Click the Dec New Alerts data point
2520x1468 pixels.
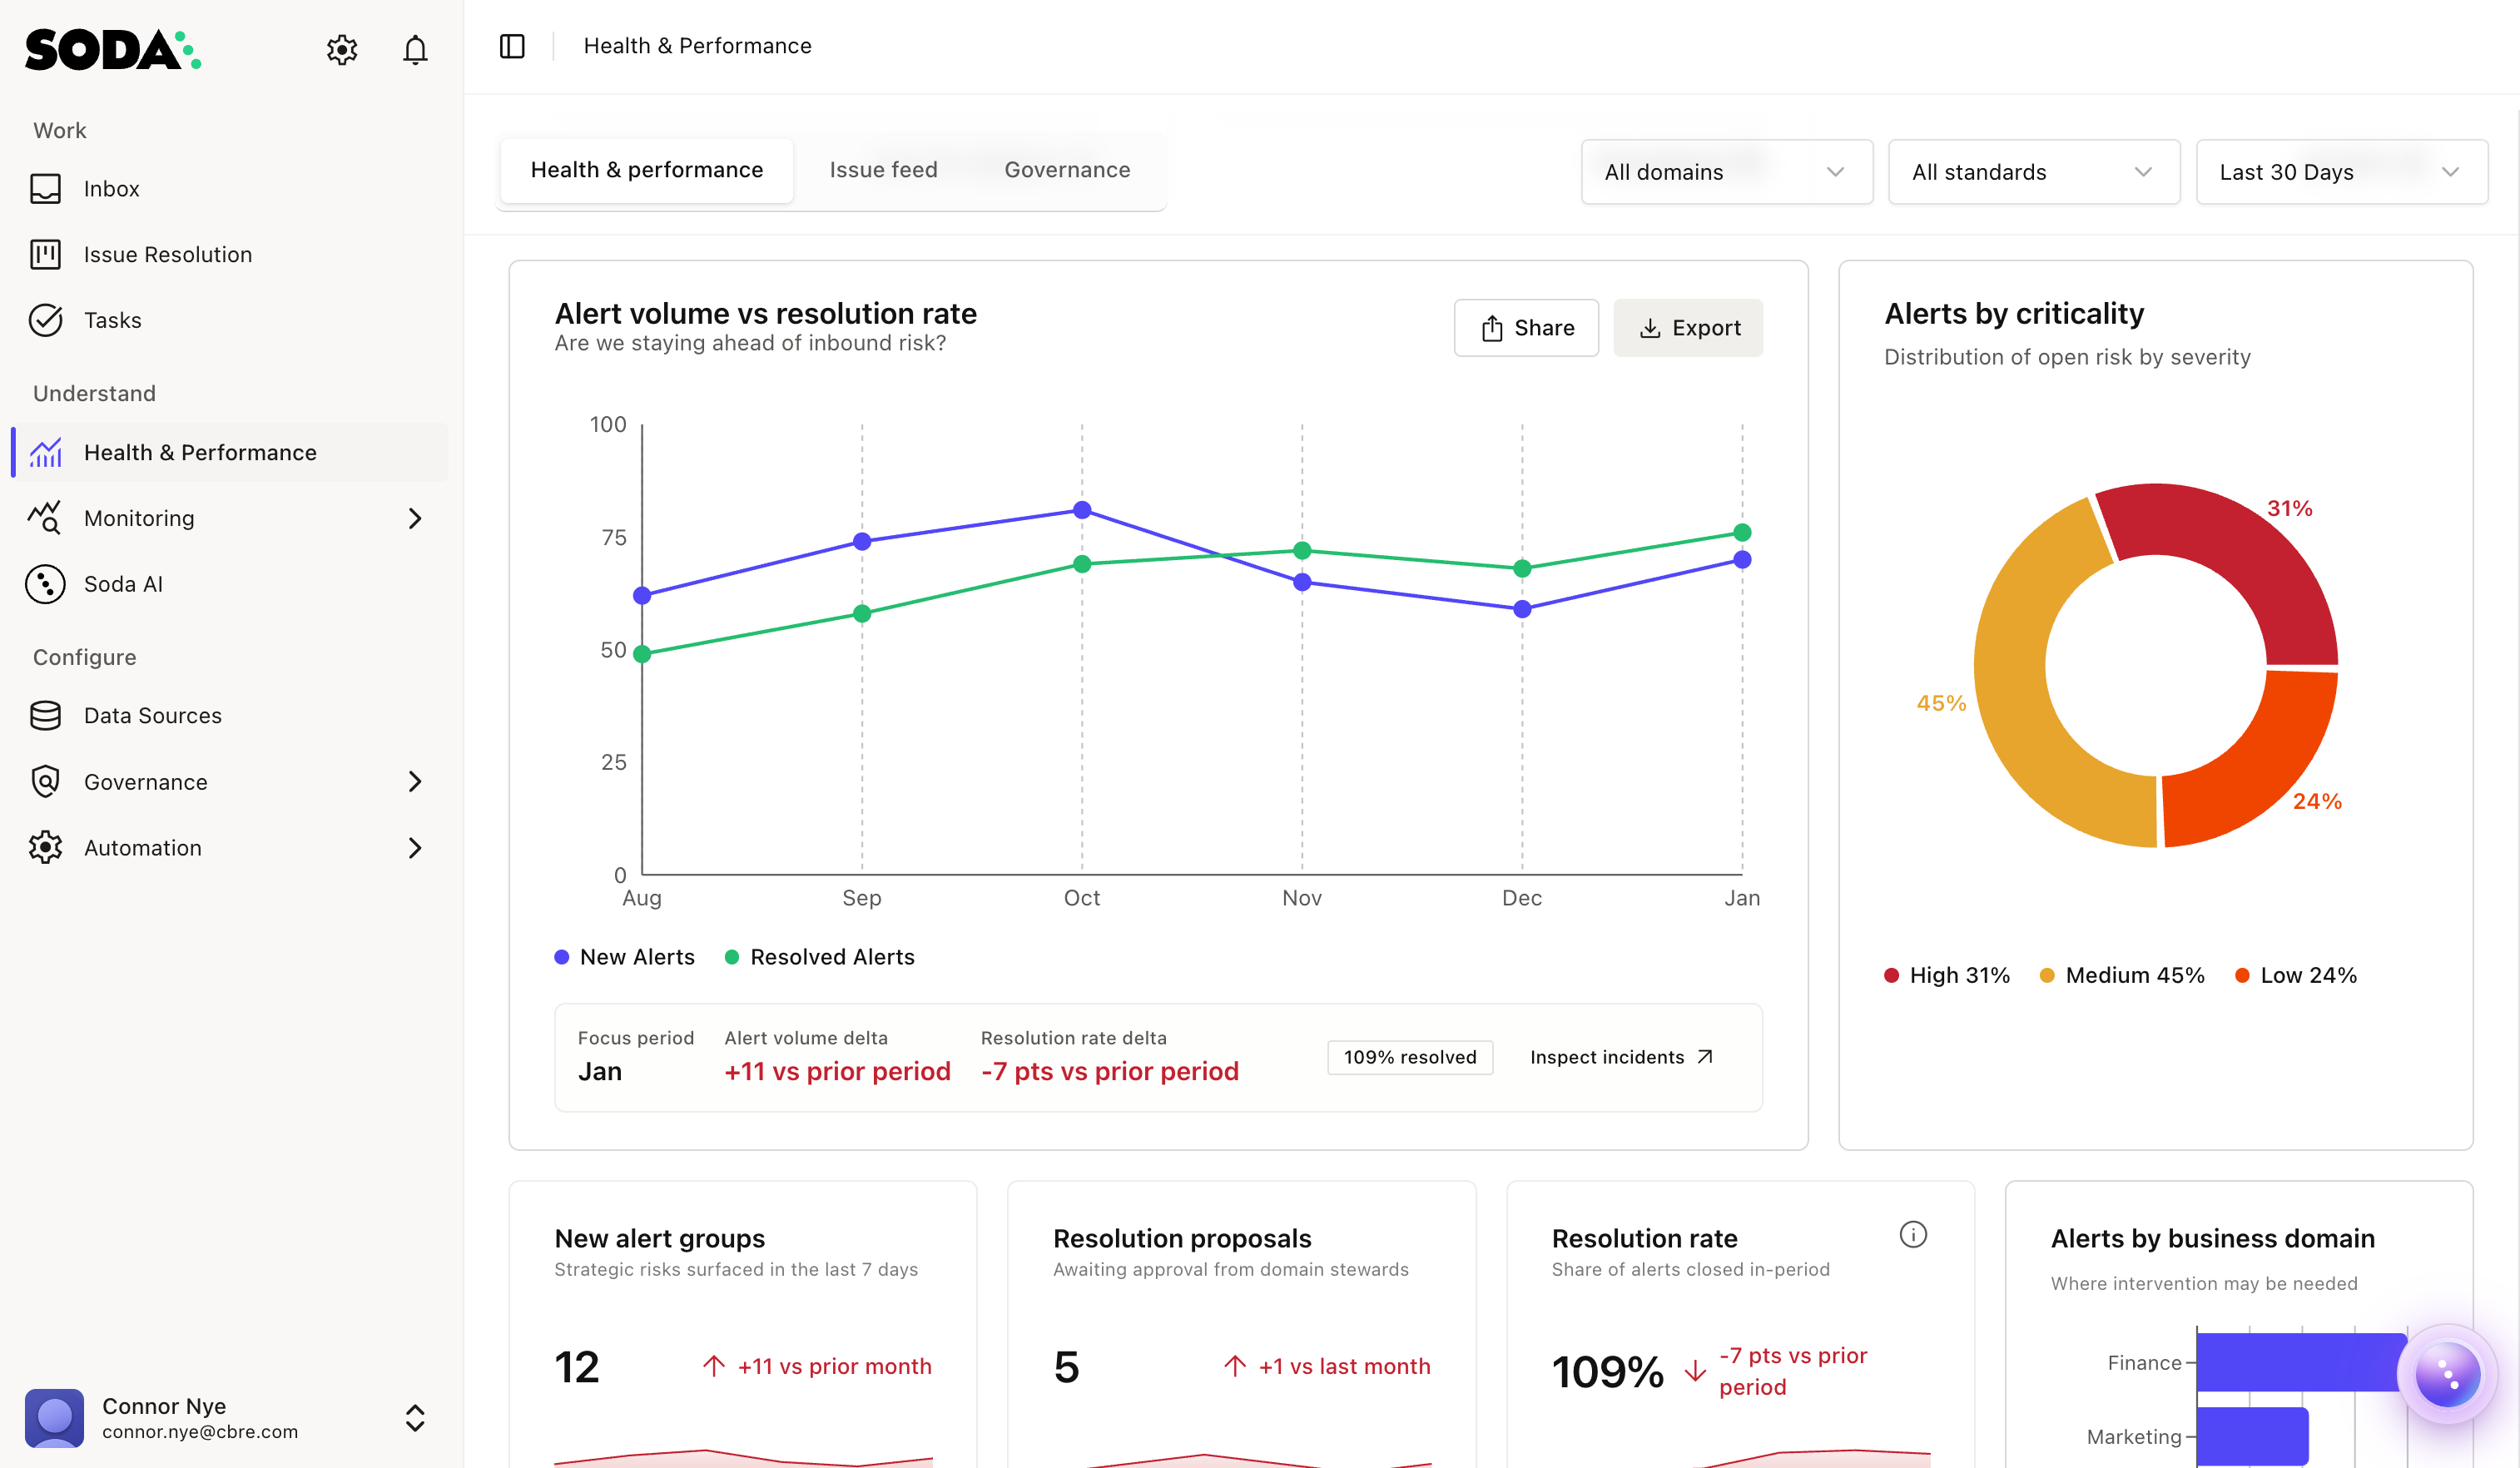1522,609
